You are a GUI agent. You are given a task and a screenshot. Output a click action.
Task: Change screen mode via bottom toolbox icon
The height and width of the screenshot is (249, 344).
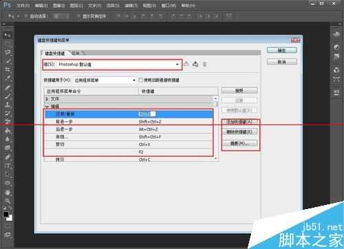8,235
